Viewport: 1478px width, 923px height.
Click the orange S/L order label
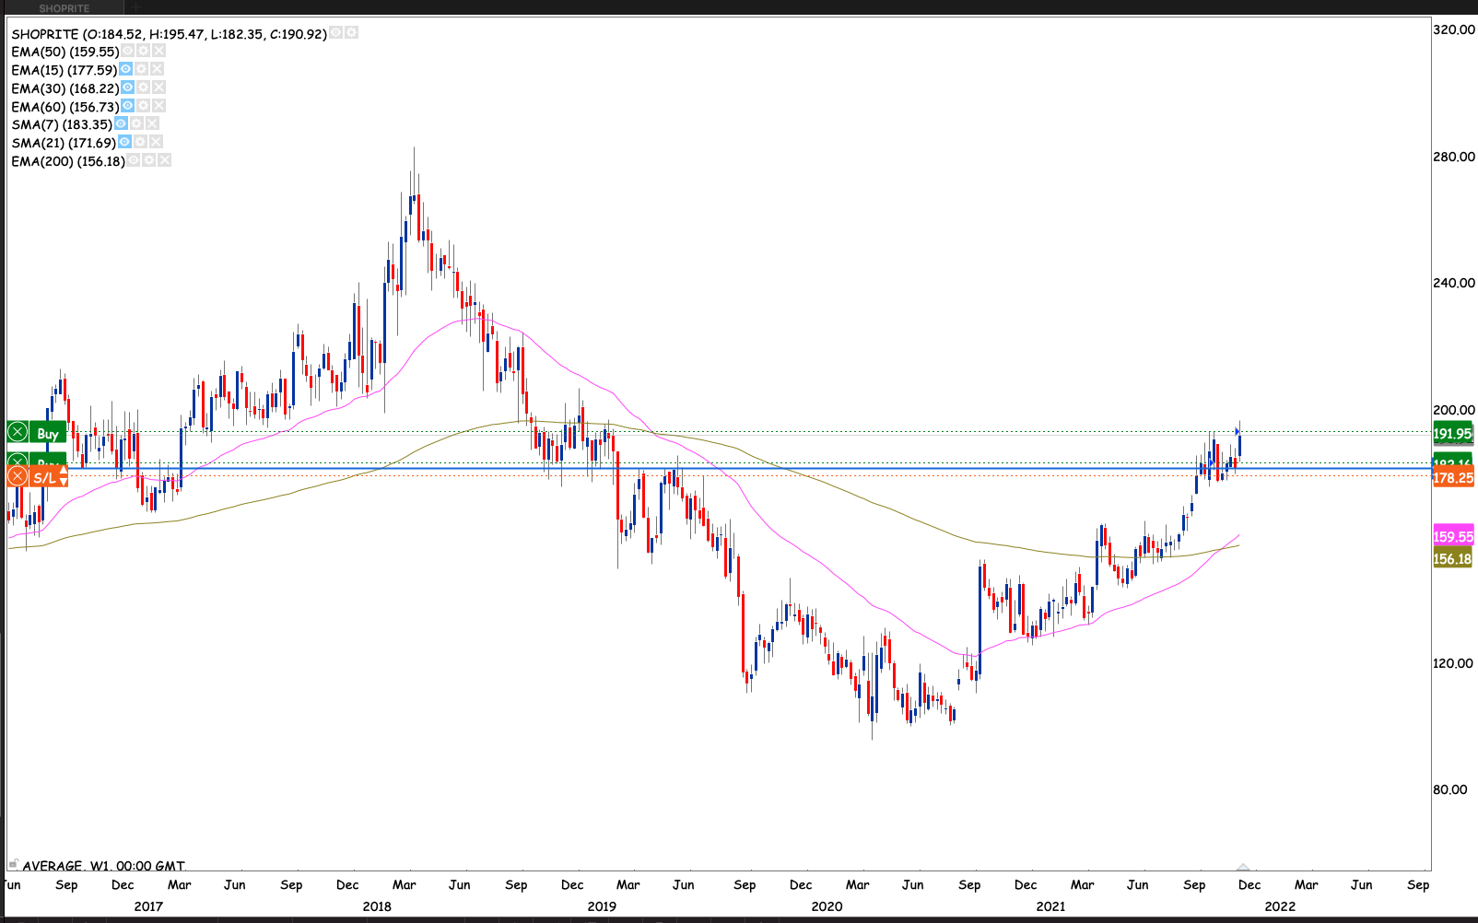coord(43,477)
